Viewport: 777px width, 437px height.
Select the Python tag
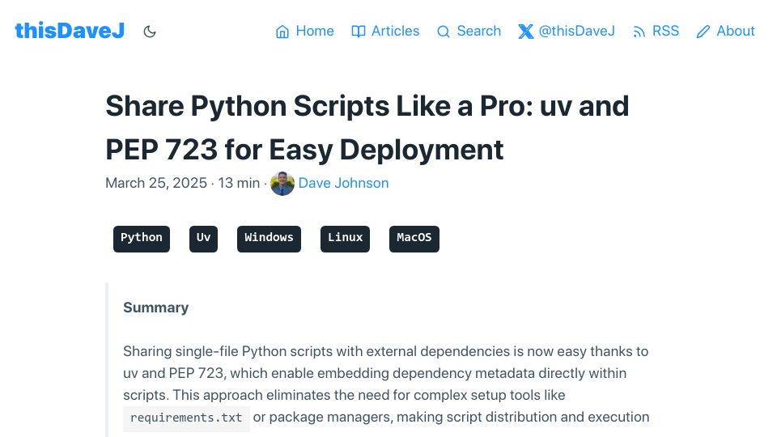142,239
